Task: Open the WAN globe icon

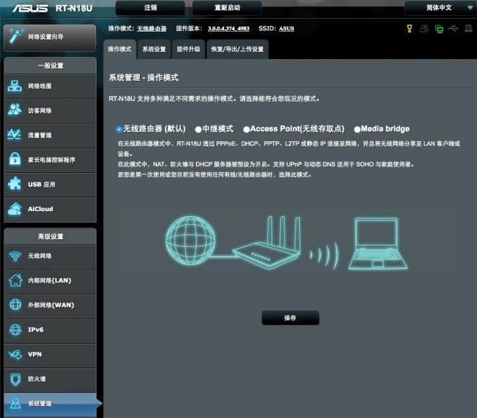Action: tap(15, 305)
